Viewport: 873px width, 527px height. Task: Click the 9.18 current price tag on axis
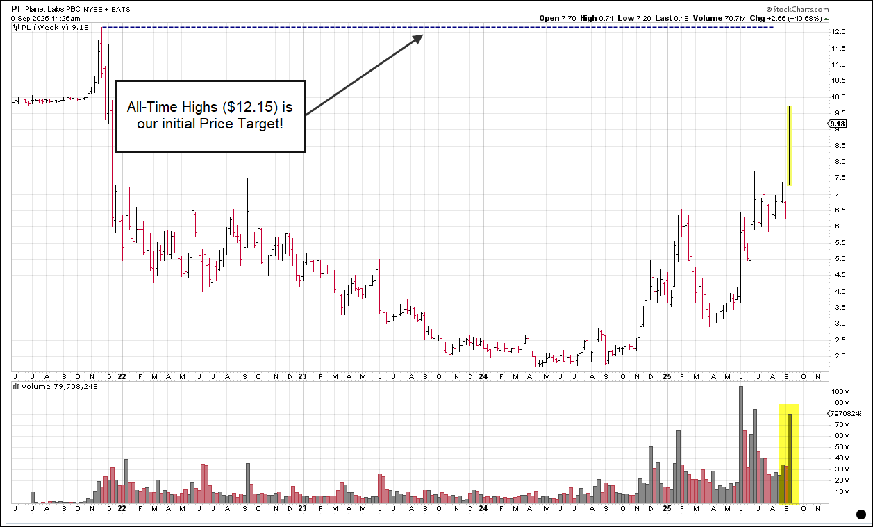(836, 124)
